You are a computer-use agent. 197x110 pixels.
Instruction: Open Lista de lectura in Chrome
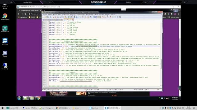174,17
